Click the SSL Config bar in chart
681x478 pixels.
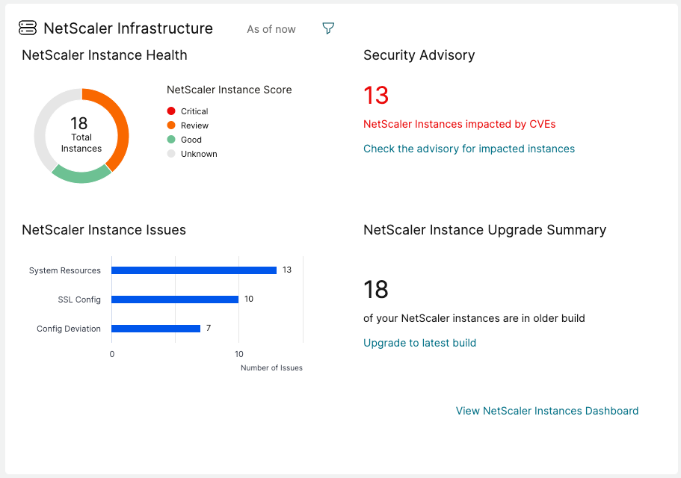175,299
